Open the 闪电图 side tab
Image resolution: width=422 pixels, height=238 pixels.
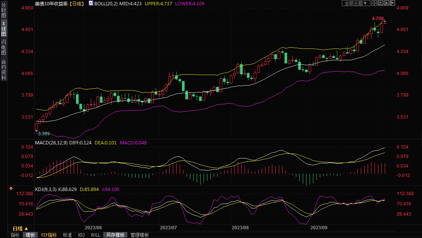pyautogui.click(x=3, y=47)
